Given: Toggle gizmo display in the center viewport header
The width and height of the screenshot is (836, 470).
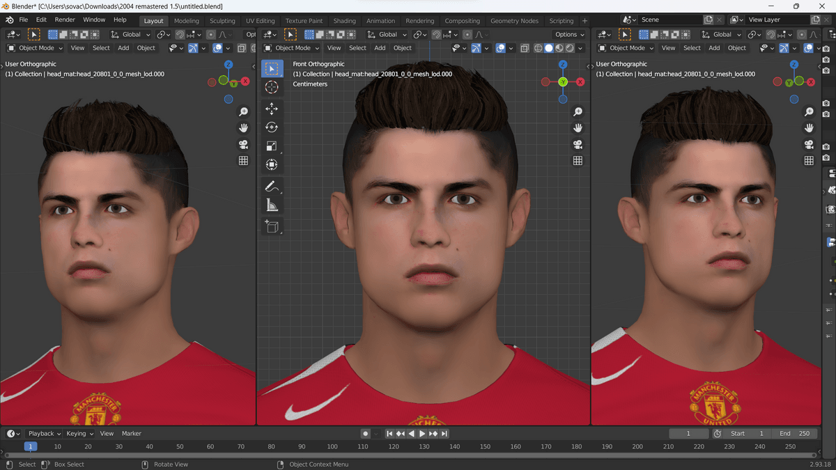Looking at the screenshot, I should tap(476, 48).
